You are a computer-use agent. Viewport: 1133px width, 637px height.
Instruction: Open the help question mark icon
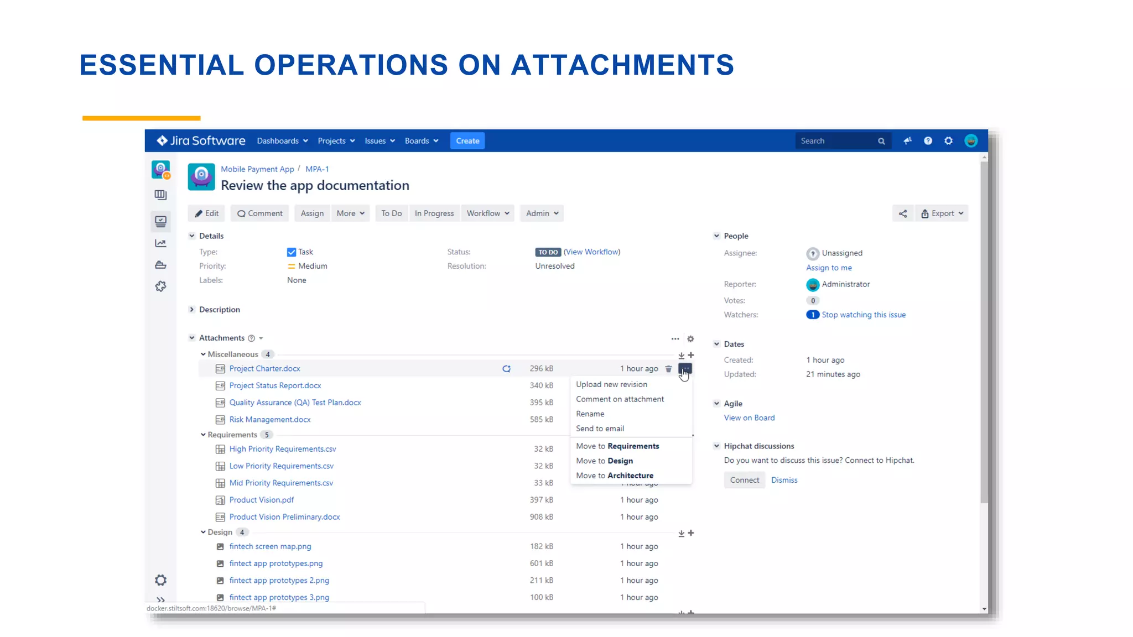click(x=928, y=141)
